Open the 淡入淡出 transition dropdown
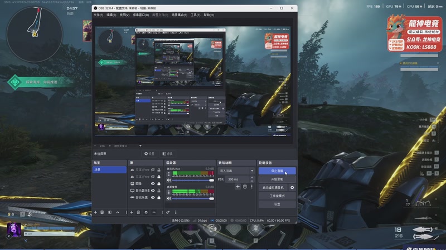This screenshot has width=446, height=250. click(x=236, y=171)
